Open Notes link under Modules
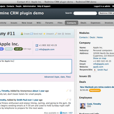The height and width of the screenshot is (114, 114). 100,37
